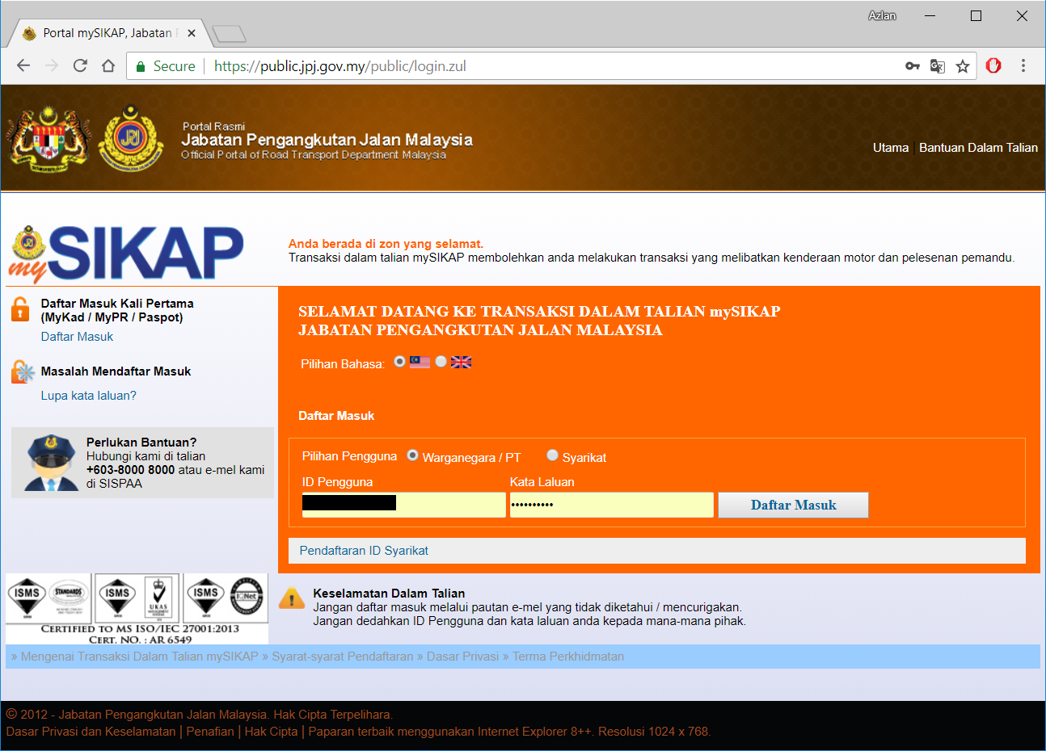This screenshot has height=751, width=1046.
Task: Open saved passwords key icon in address bar
Action: click(x=913, y=66)
